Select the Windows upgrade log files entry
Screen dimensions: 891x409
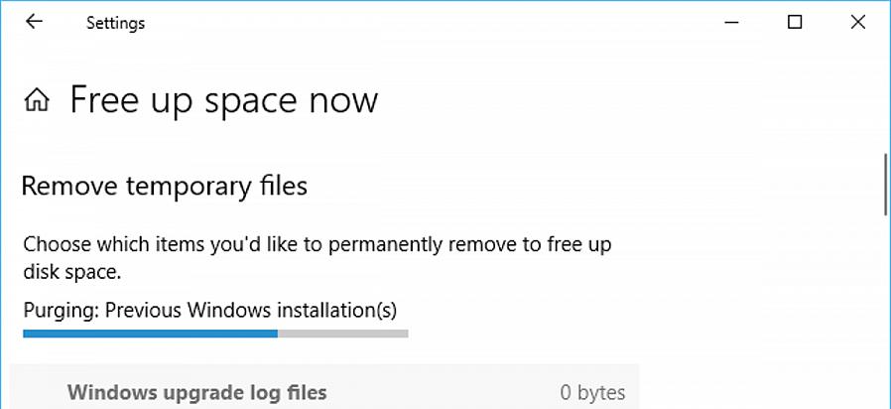tap(324, 392)
